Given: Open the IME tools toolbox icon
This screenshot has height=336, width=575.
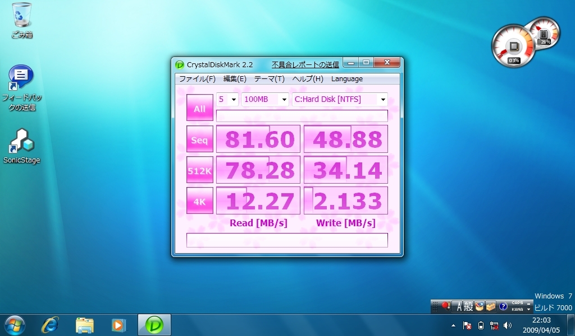Looking at the screenshot, I should [x=491, y=306].
